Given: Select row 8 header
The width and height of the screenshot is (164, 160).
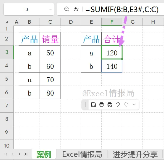Looking at the screenshot, I should [x=7, y=119].
